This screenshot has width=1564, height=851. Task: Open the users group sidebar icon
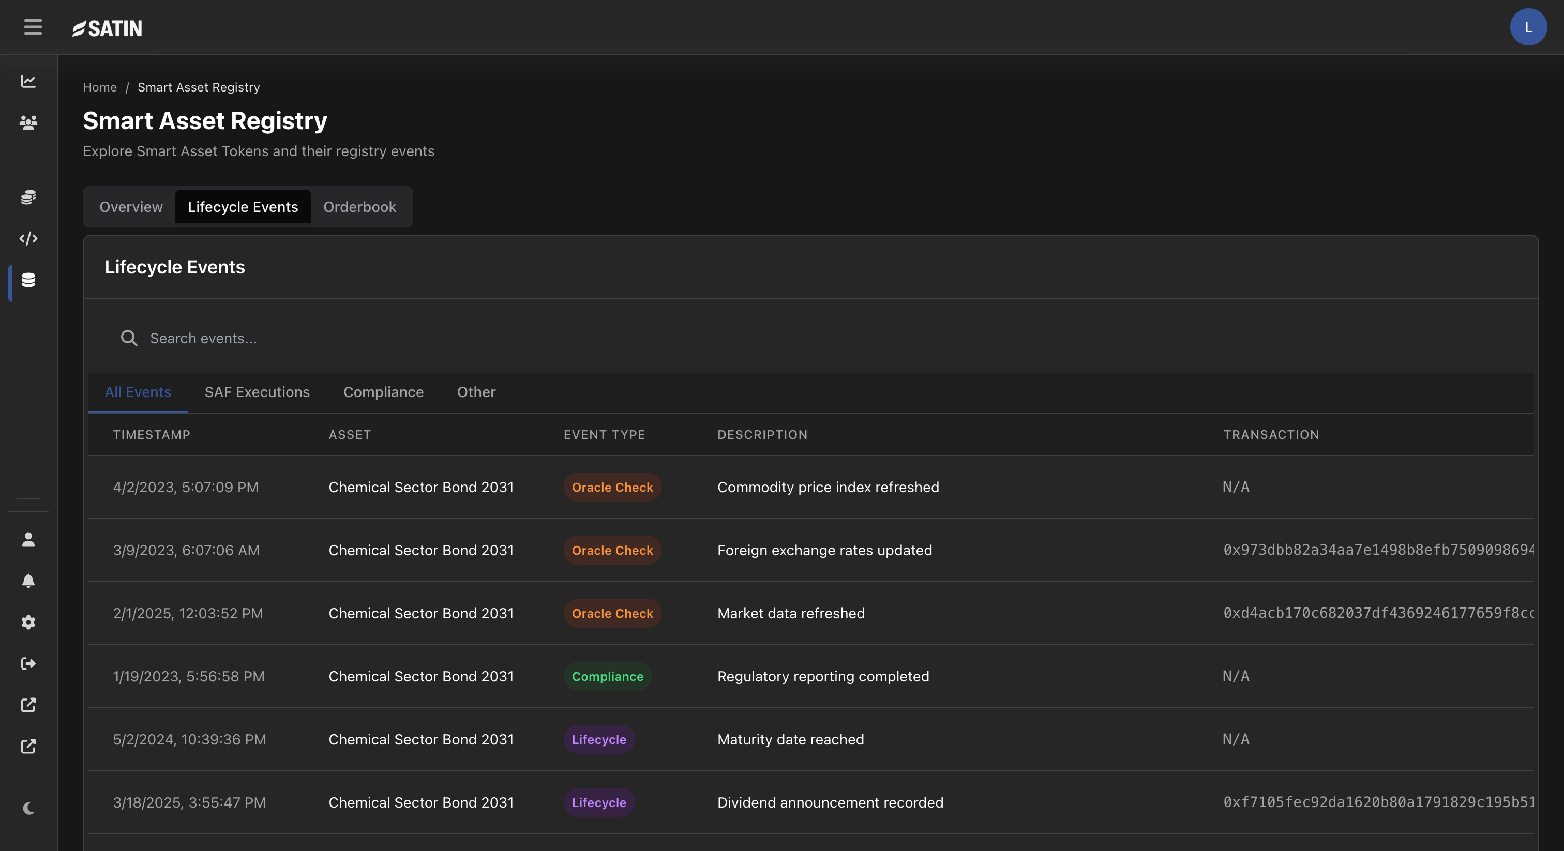pyautogui.click(x=28, y=123)
